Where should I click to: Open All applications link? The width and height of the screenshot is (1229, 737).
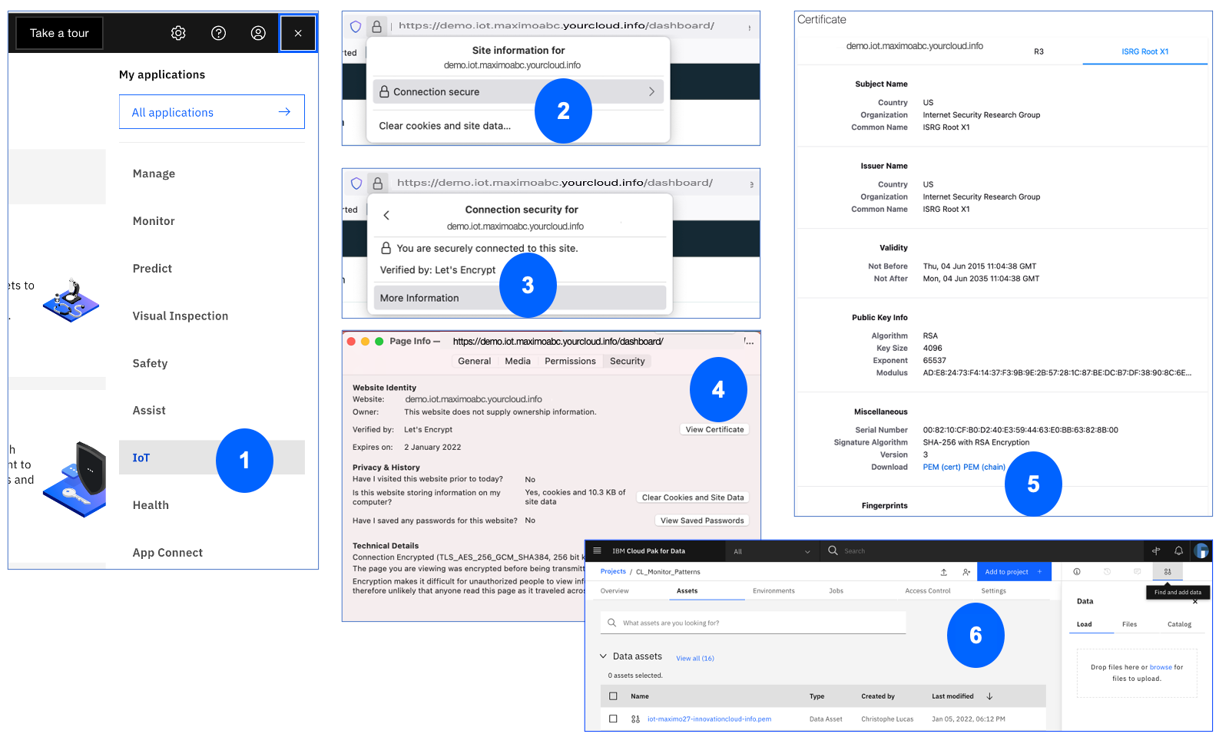(x=211, y=112)
